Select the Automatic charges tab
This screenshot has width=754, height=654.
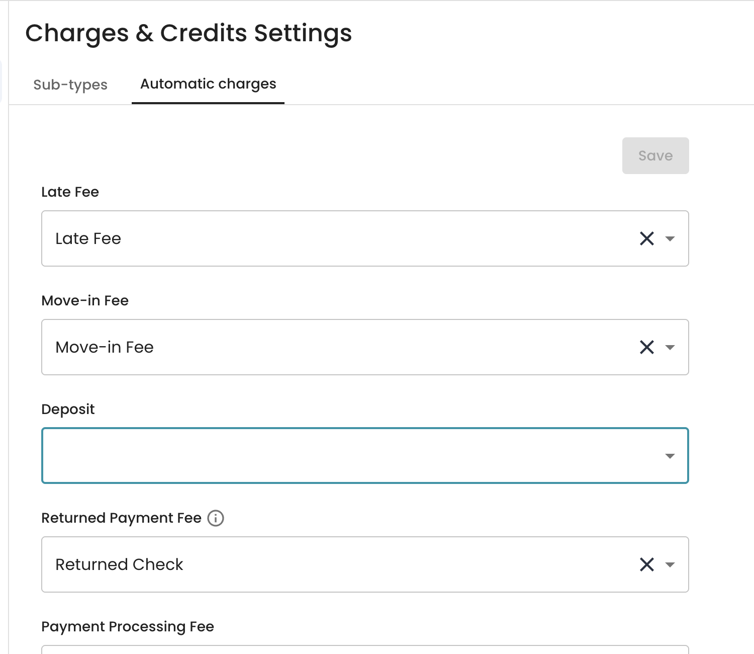coord(208,84)
